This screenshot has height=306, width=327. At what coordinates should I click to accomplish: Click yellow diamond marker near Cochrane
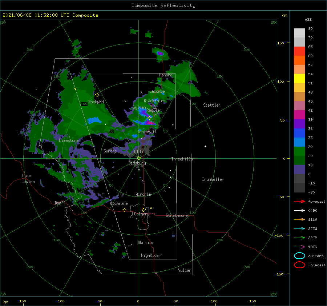(x=125, y=210)
